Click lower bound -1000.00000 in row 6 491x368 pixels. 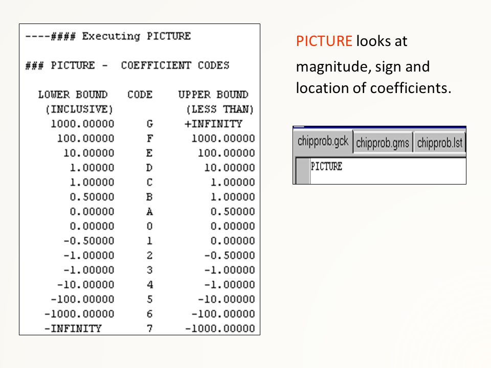point(79,313)
